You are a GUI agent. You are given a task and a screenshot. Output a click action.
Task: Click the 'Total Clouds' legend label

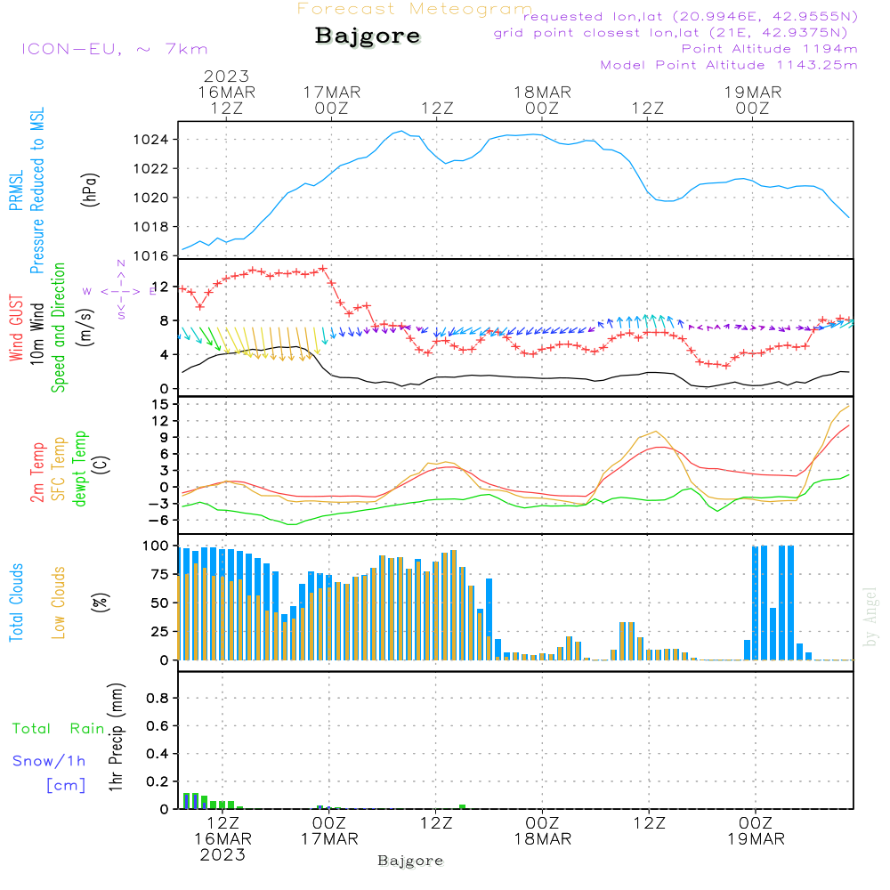tap(16, 603)
